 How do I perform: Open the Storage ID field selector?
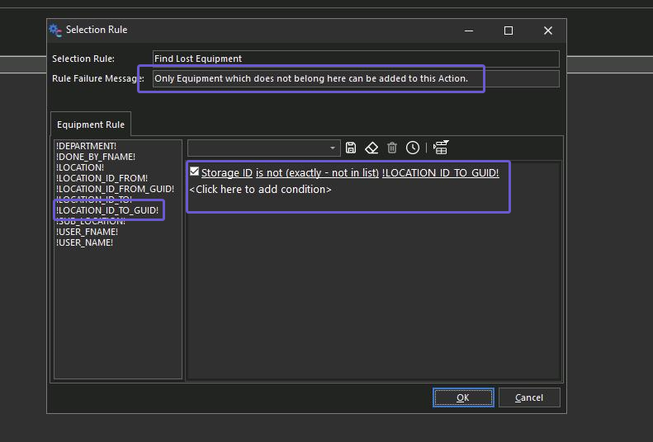[226, 173]
